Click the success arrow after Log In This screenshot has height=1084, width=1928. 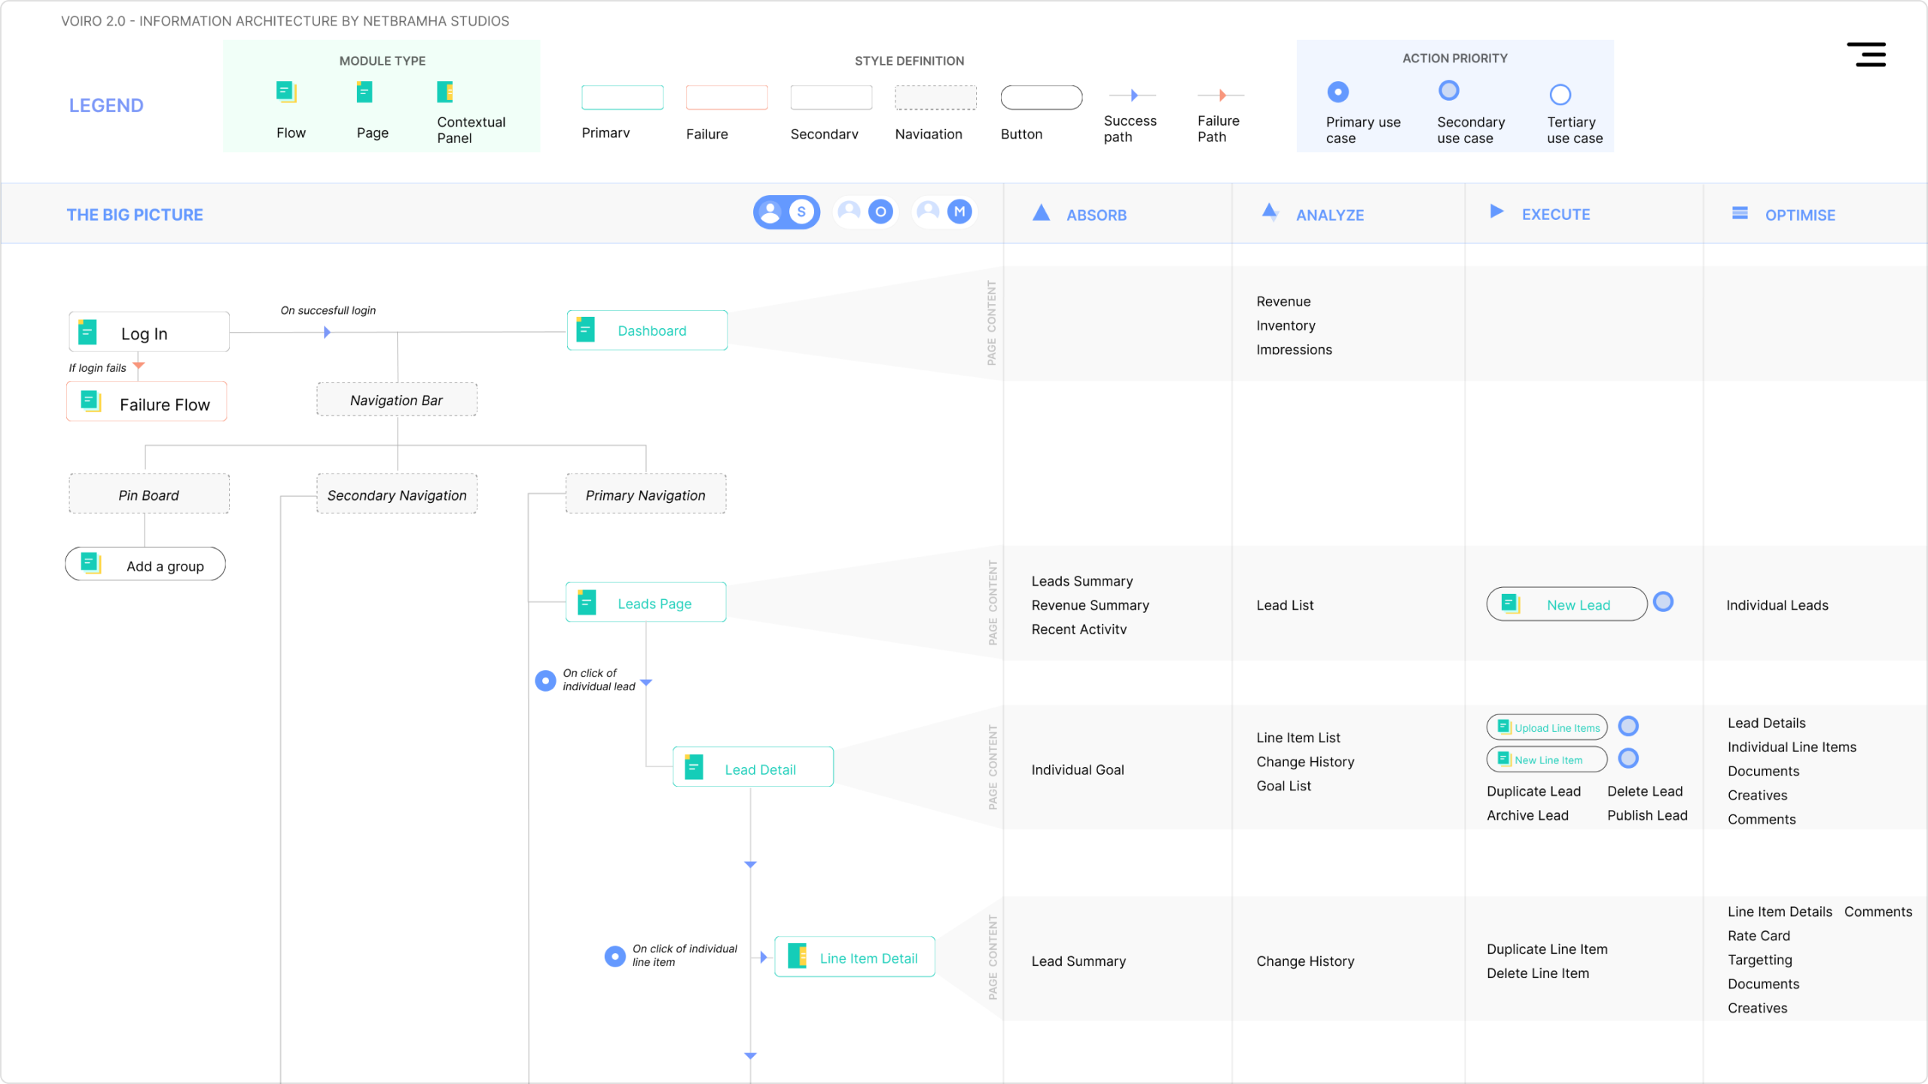pyautogui.click(x=327, y=333)
